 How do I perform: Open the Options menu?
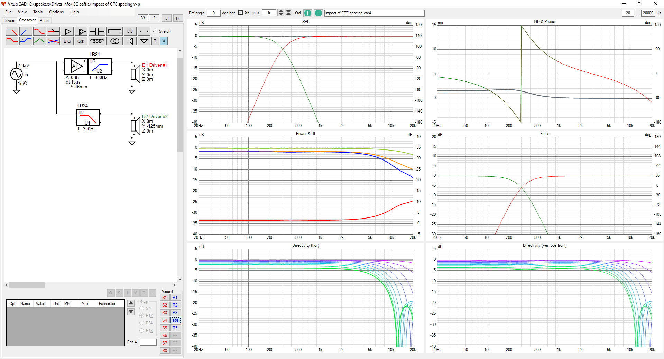tap(56, 12)
